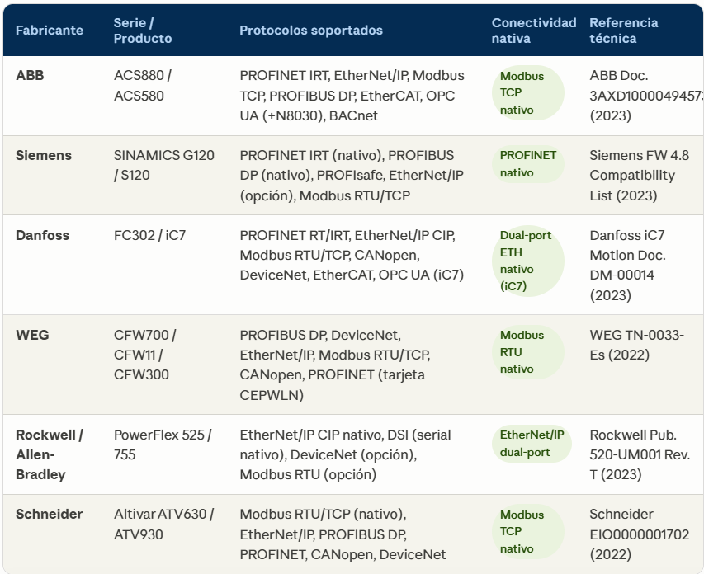Select the Danfoss manufacturer cell
This screenshot has width=704, height=574.
[x=43, y=235]
